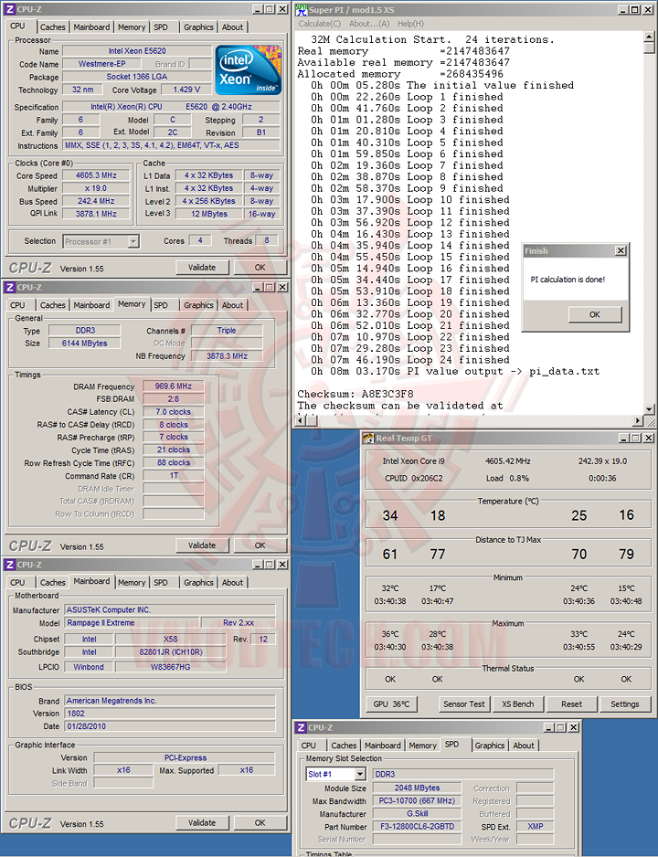Screen dimensions: 658x857
Task: Click Validate in CPU-Z Memory window
Action: pos(202,545)
